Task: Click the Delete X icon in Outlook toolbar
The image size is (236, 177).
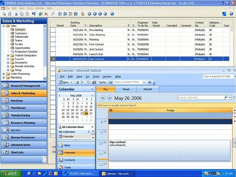Action: (x=82, y=82)
